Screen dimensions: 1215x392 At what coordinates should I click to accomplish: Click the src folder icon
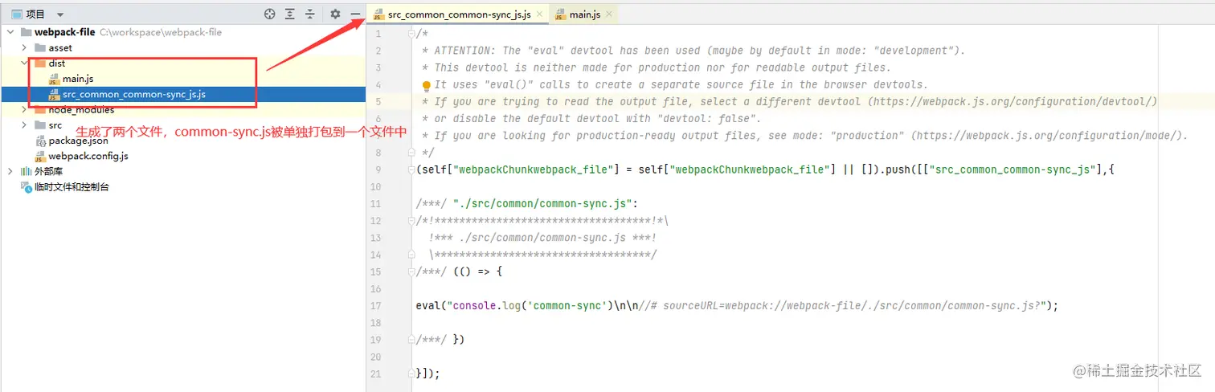tap(39, 125)
